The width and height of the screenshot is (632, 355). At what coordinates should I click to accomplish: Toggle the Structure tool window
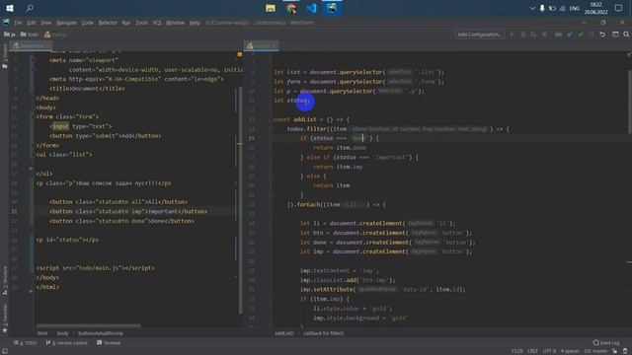point(4,279)
